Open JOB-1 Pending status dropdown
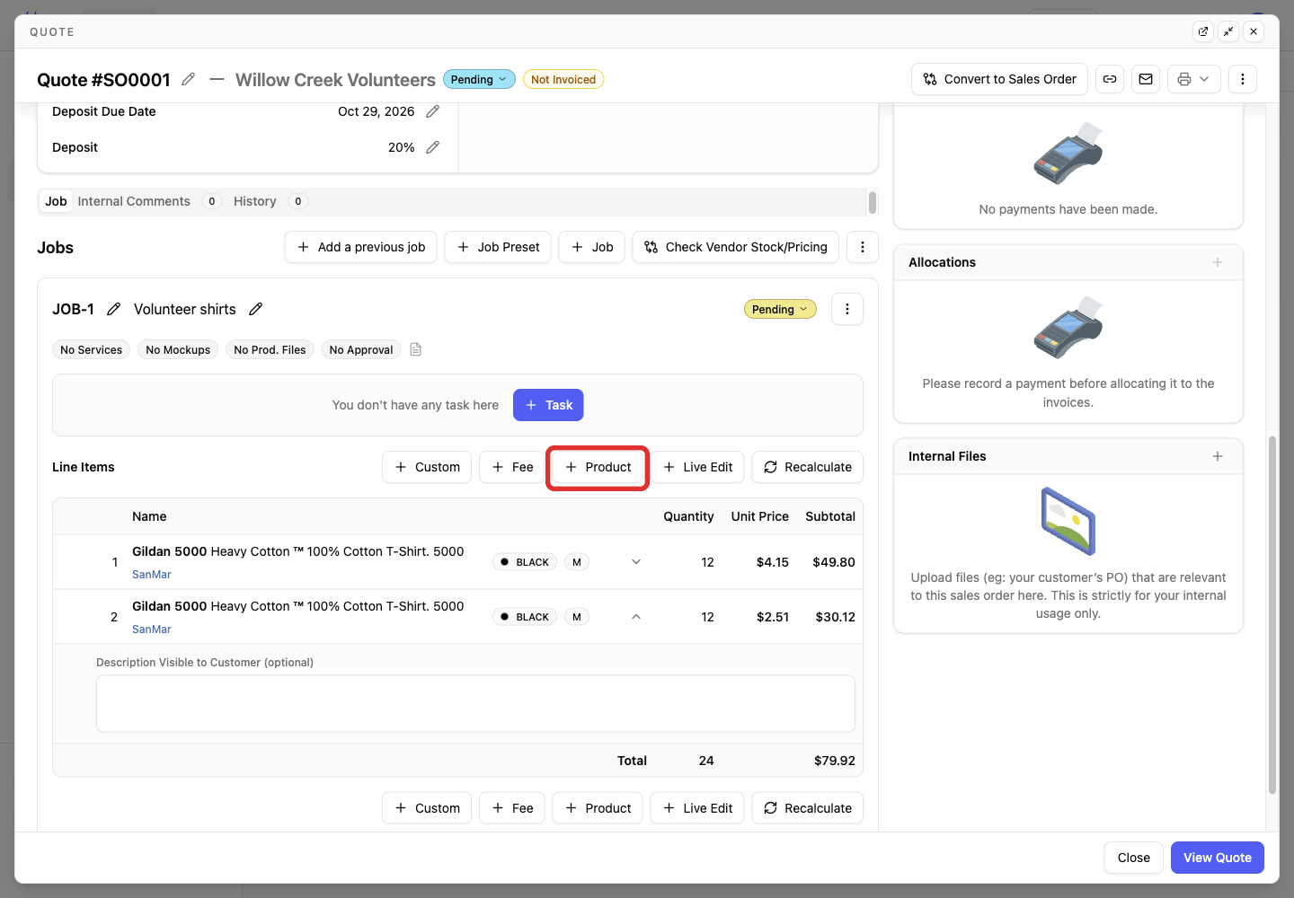 tap(780, 309)
